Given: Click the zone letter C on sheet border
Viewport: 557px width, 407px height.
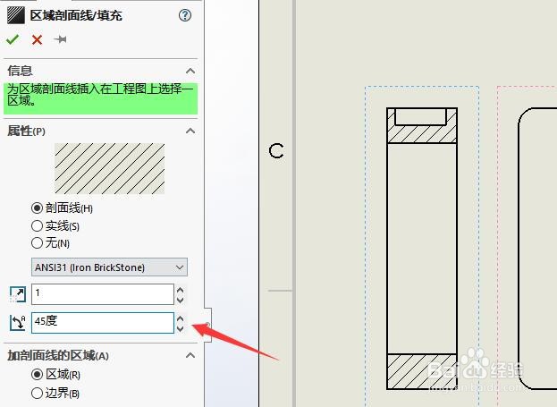Looking at the screenshot, I should pyautogui.click(x=276, y=151).
